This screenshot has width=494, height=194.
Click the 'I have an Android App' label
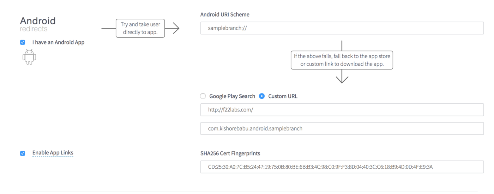[58, 42]
